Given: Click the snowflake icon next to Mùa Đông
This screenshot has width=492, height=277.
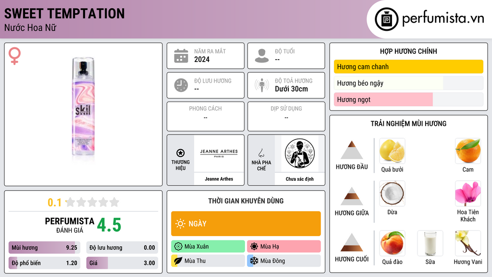Looking at the screenshot, I should pos(254,261).
